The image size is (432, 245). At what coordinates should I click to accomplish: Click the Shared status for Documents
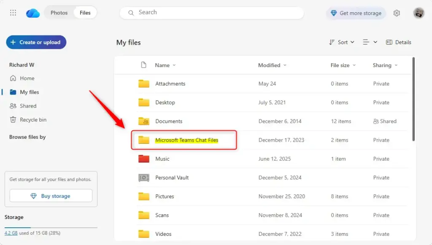(x=385, y=121)
